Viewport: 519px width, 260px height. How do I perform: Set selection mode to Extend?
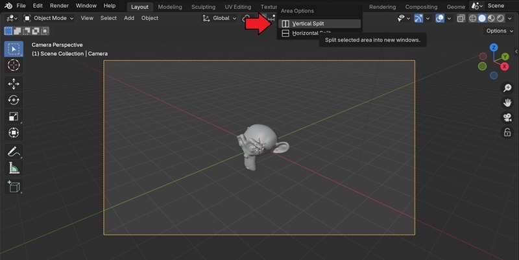pos(18,31)
